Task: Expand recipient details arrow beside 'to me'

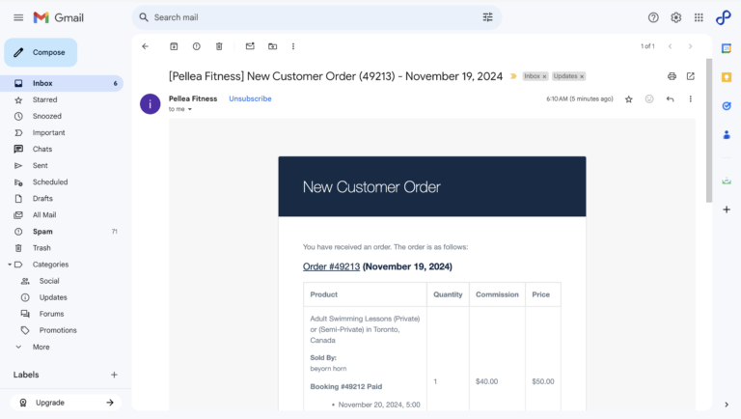Action: 190,109
